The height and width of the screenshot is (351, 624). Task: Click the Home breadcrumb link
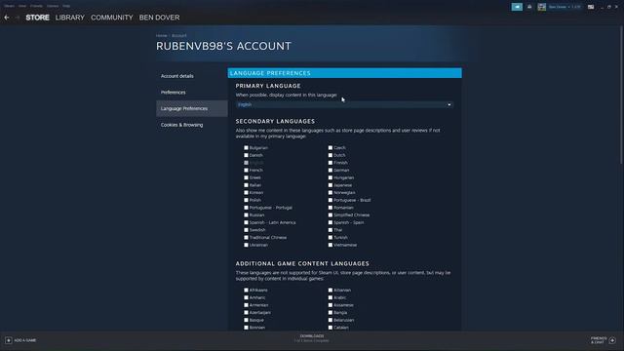161,35
